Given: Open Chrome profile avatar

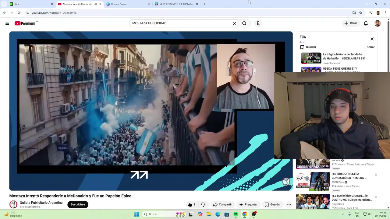Looking at the screenshot, I should 378,13.
